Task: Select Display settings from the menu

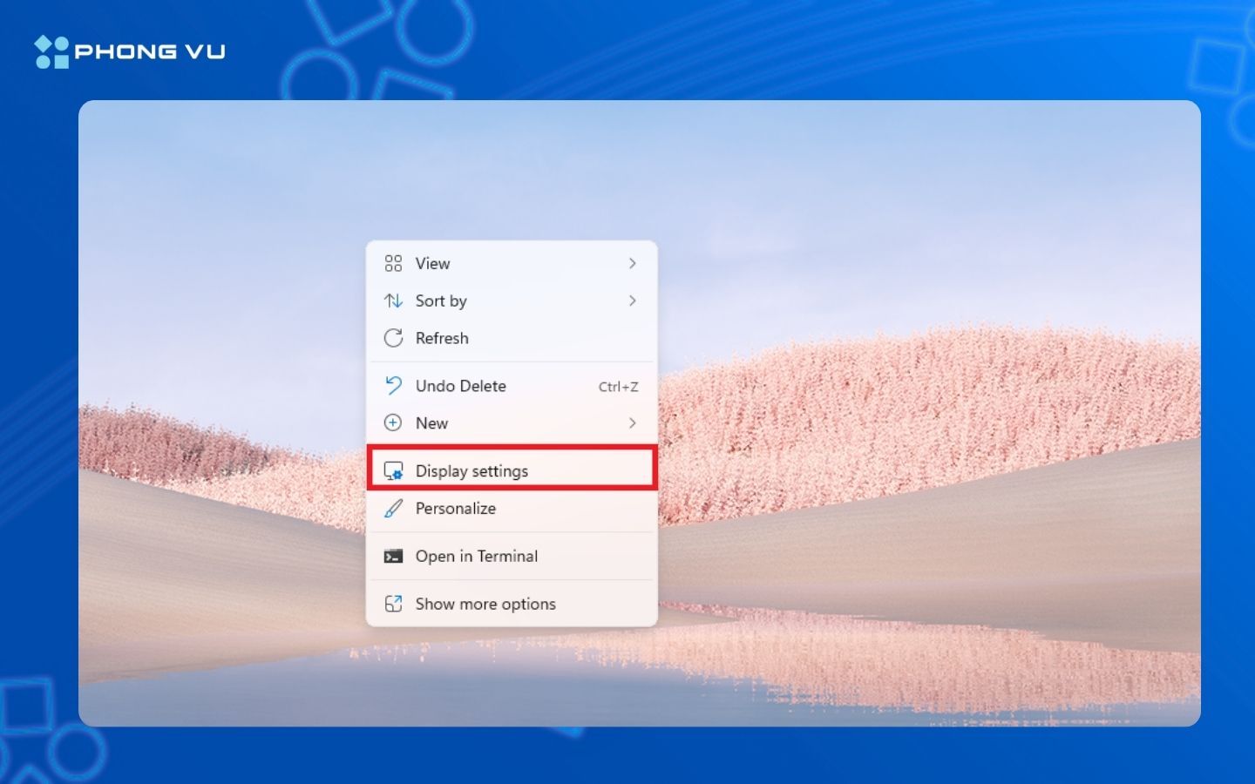Action: click(x=471, y=470)
